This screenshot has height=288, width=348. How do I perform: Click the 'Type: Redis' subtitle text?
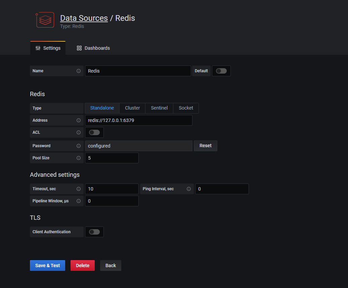click(x=72, y=26)
